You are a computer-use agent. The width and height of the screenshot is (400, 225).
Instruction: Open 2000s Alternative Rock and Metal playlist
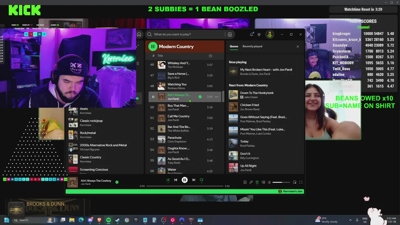tap(105, 147)
